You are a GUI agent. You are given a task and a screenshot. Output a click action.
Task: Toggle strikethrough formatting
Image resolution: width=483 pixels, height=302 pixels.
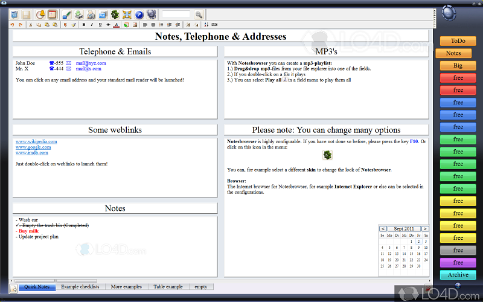(x=108, y=25)
